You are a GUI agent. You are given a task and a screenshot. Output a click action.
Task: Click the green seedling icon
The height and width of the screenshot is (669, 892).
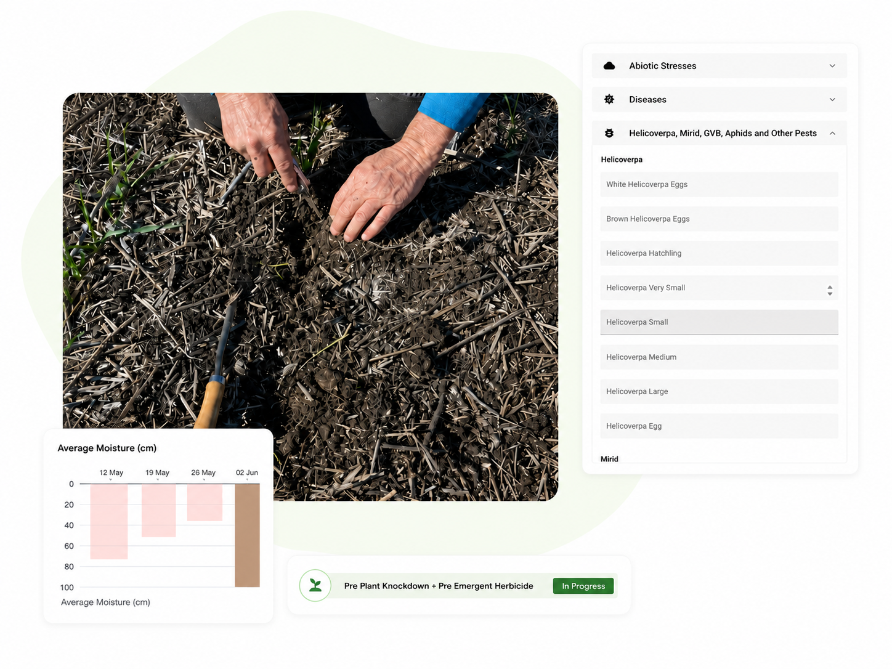click(315, 585)
